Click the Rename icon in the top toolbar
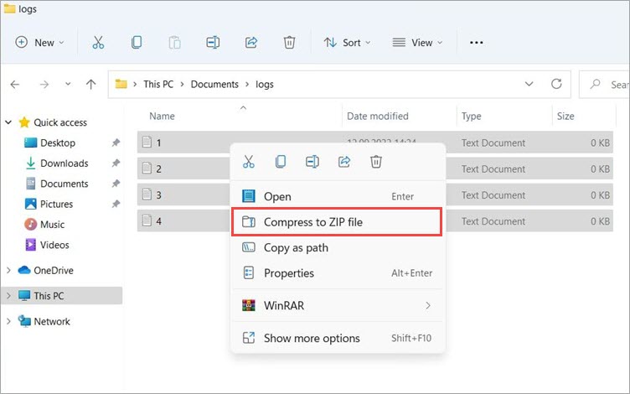630x394 pixels. [213, 42]
